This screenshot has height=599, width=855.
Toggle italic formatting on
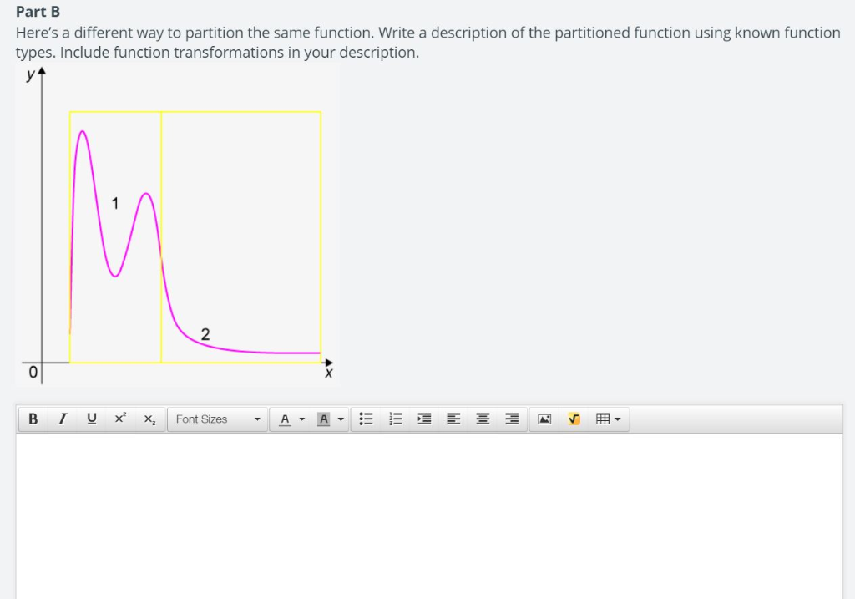pos(61,419)
